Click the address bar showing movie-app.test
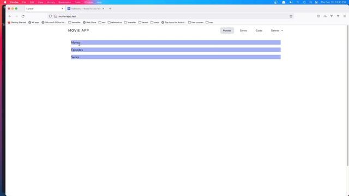 point(171,16)
